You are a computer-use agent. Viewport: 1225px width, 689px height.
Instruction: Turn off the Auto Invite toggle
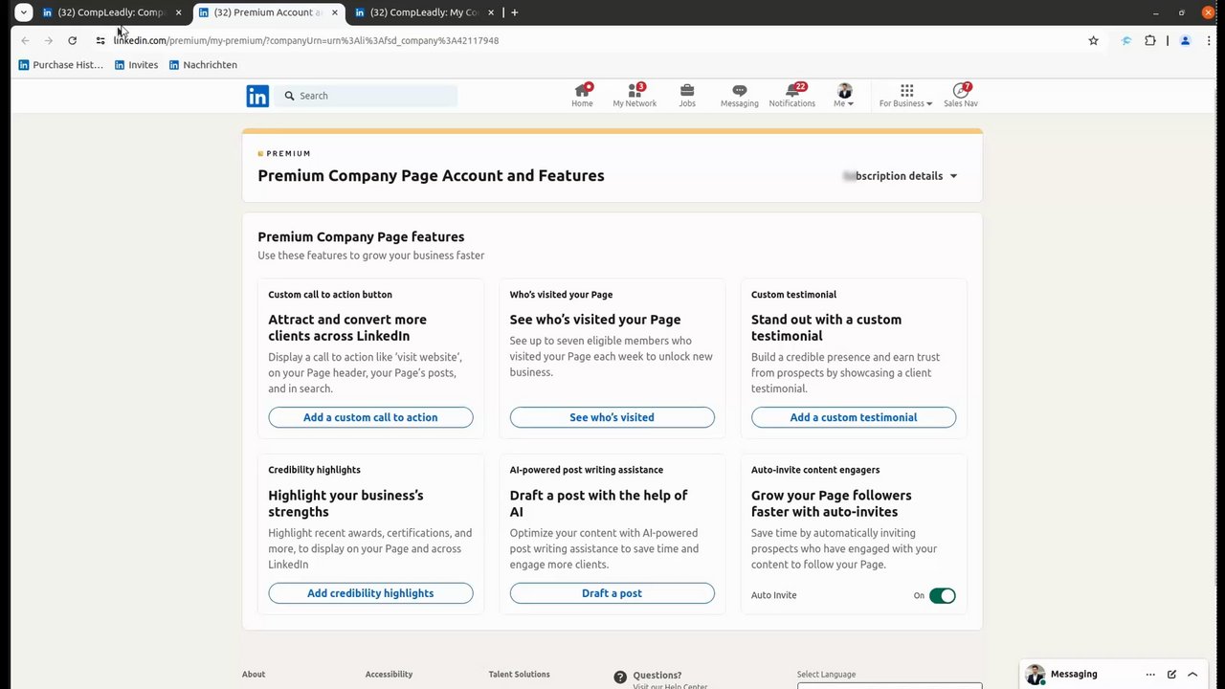(x=942, y=595)
